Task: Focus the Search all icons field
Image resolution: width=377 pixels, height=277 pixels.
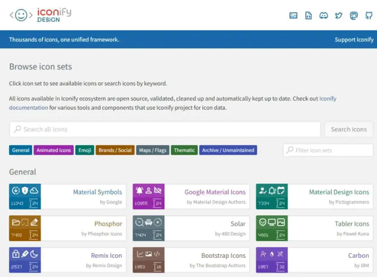Action: point(165,129)
